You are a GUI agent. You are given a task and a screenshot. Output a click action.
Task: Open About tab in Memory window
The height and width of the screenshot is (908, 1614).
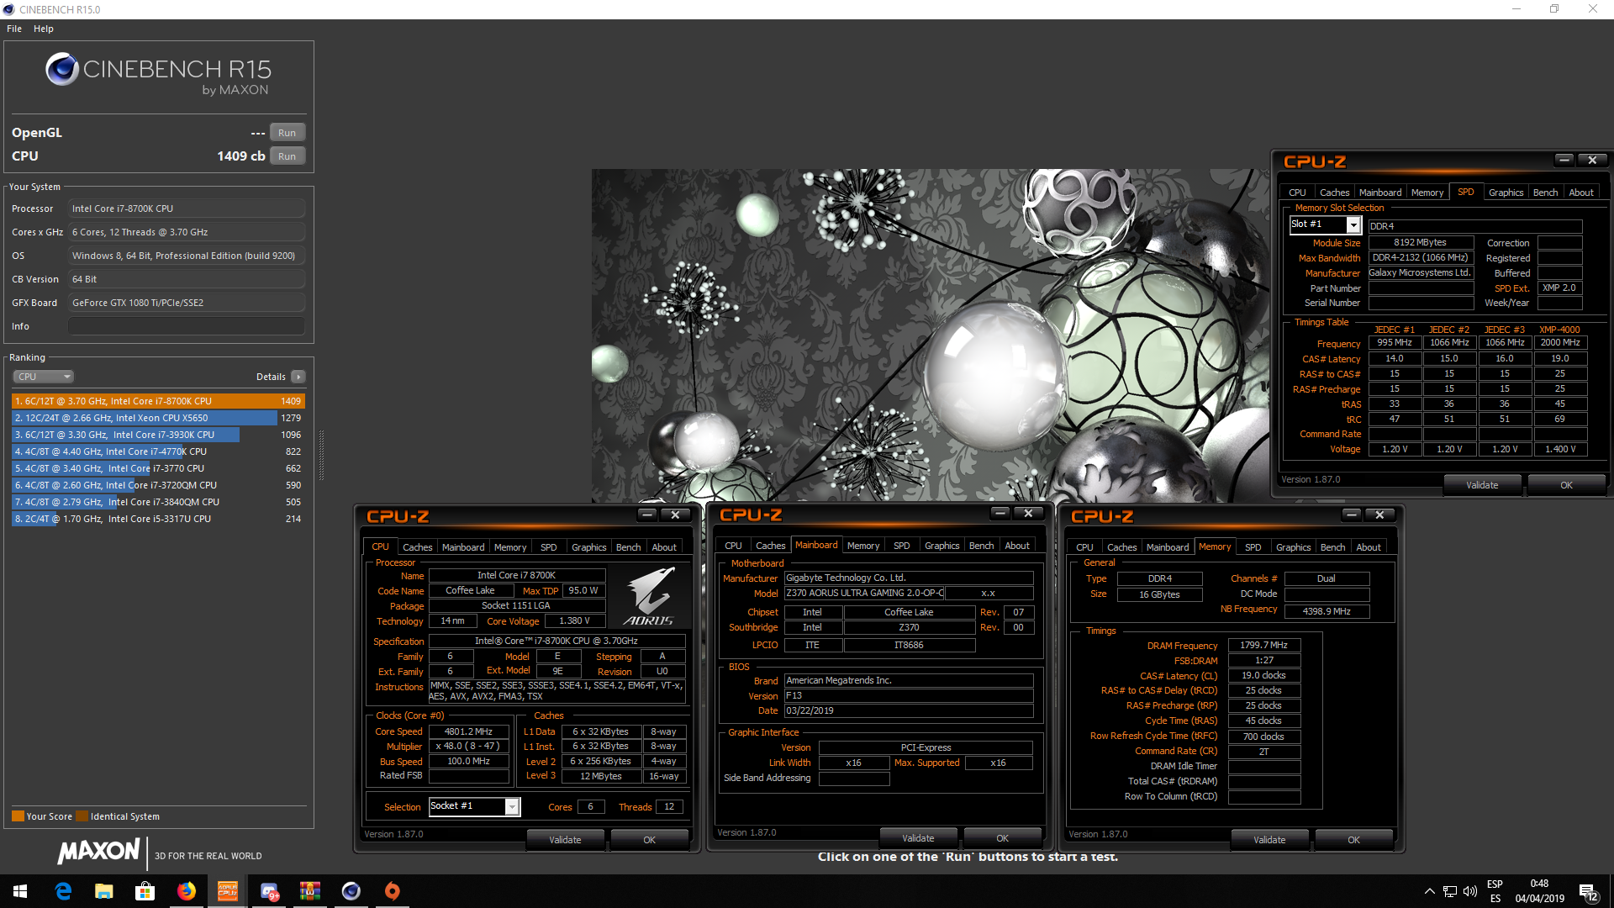click(x=1369, y=547)
